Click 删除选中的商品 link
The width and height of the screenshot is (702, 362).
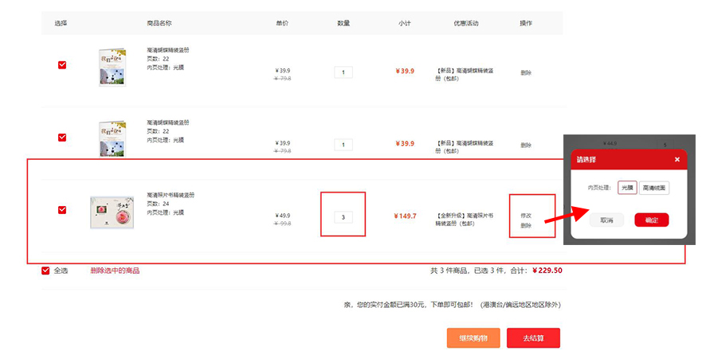coord(115,271)
